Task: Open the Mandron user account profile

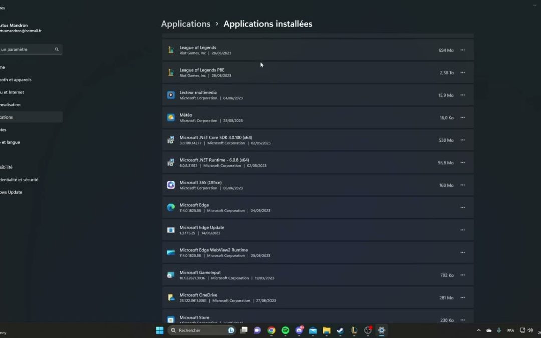Action: click(21, 28)
